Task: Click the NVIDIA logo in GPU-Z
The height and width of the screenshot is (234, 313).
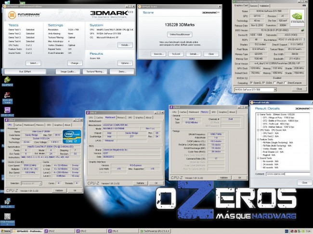Action: [x=297, y=18]
